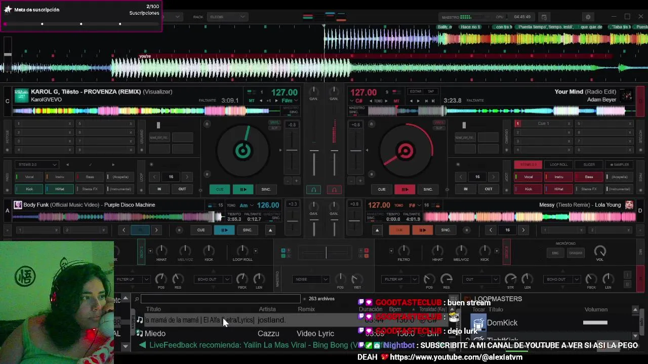The height and width of the screenshot is (364, 648).
Task: Toggle Instru stem pad on PROVENZA deck
Action: (60, 177)
